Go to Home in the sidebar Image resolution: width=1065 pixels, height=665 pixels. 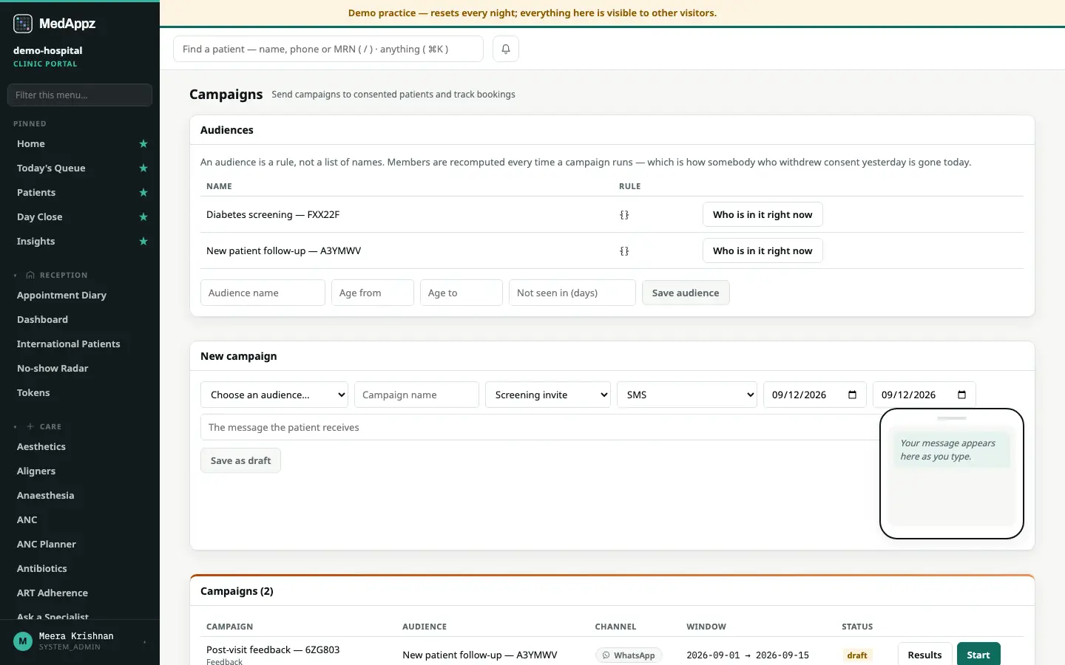31,144
